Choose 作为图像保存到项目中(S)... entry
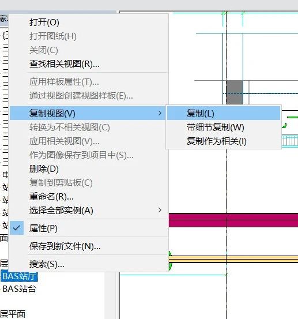This screenshot has width=298, height=319. click(89, 155)
